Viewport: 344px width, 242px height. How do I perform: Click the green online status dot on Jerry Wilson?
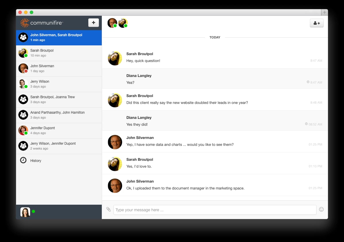(x=27, y=86)
